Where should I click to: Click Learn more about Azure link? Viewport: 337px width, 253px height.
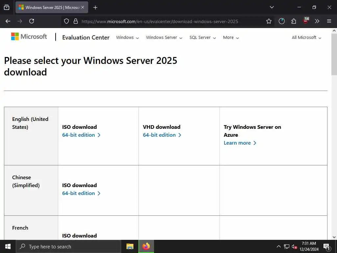tap(240, 143)
